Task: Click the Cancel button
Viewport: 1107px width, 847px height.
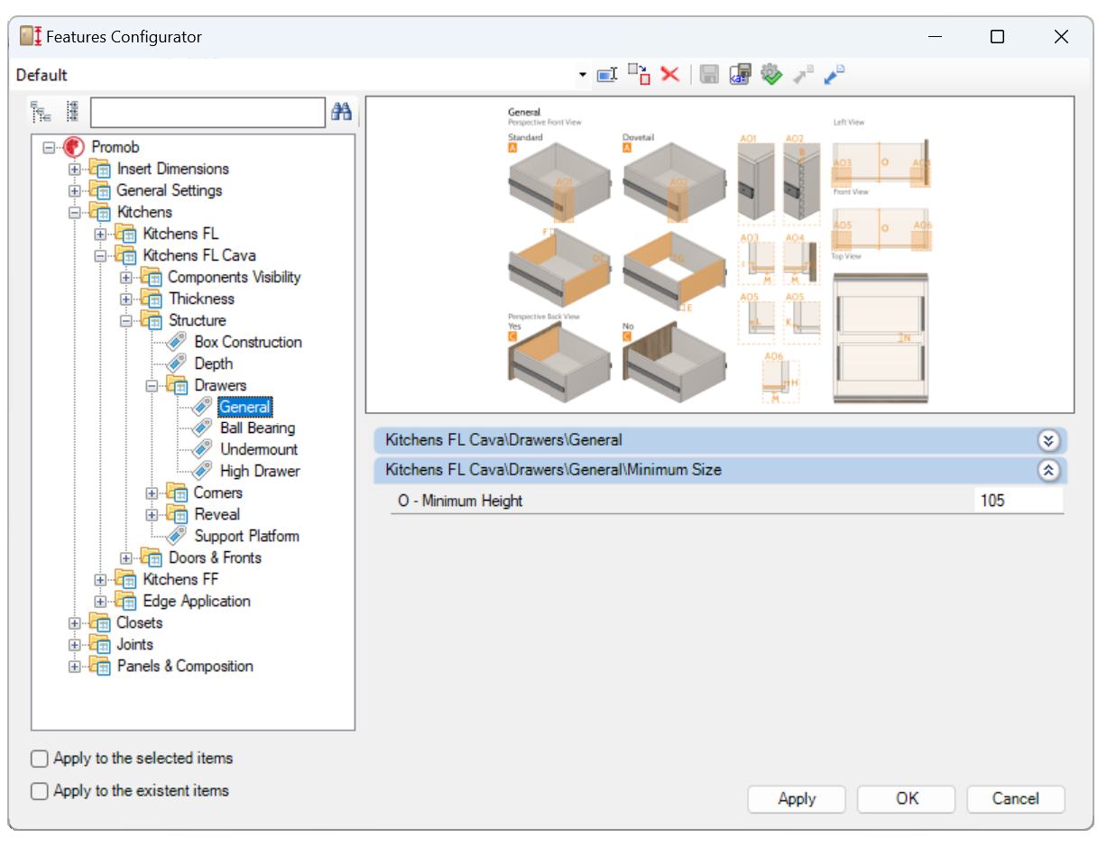Action: (1016, 798)
